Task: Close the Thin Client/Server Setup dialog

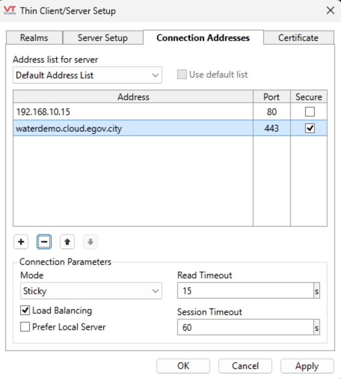Action: (330, 10)
